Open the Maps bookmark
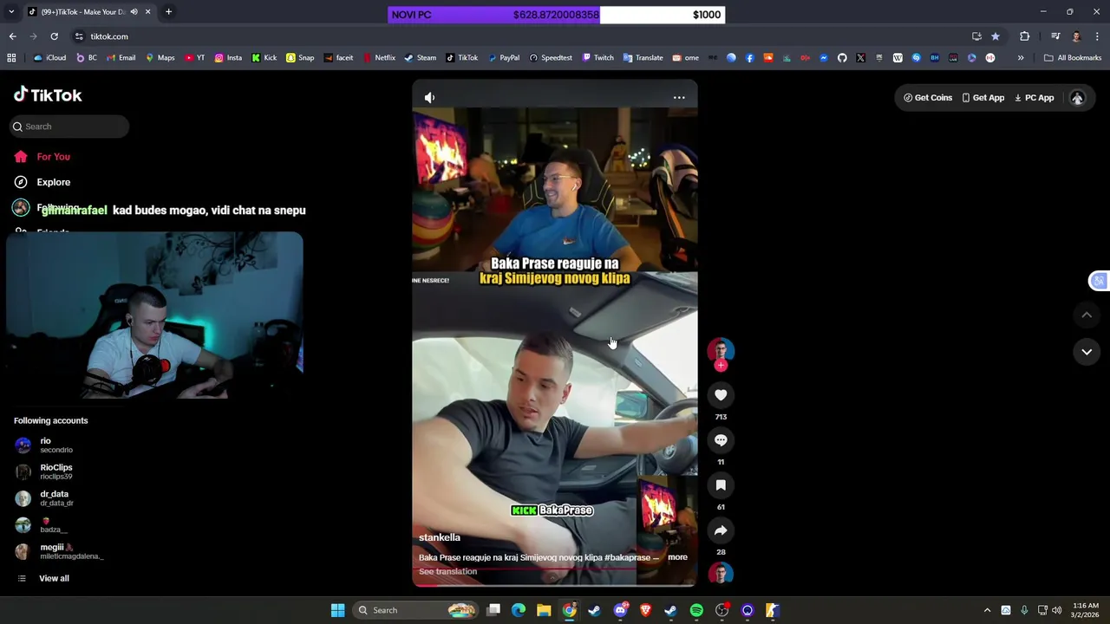This screenshot has width=1110, height=624. pyautogui.click(x=160, y=58)
